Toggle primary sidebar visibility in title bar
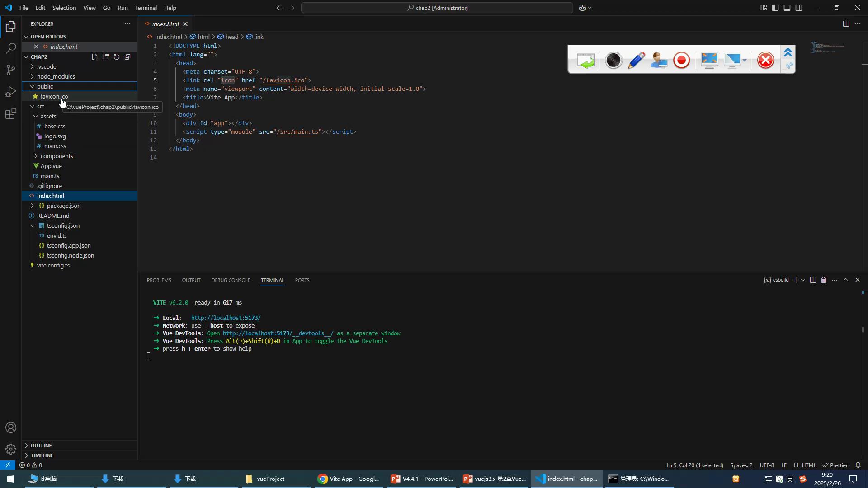Viewport: 868px width, 488px height. [775, 8]
